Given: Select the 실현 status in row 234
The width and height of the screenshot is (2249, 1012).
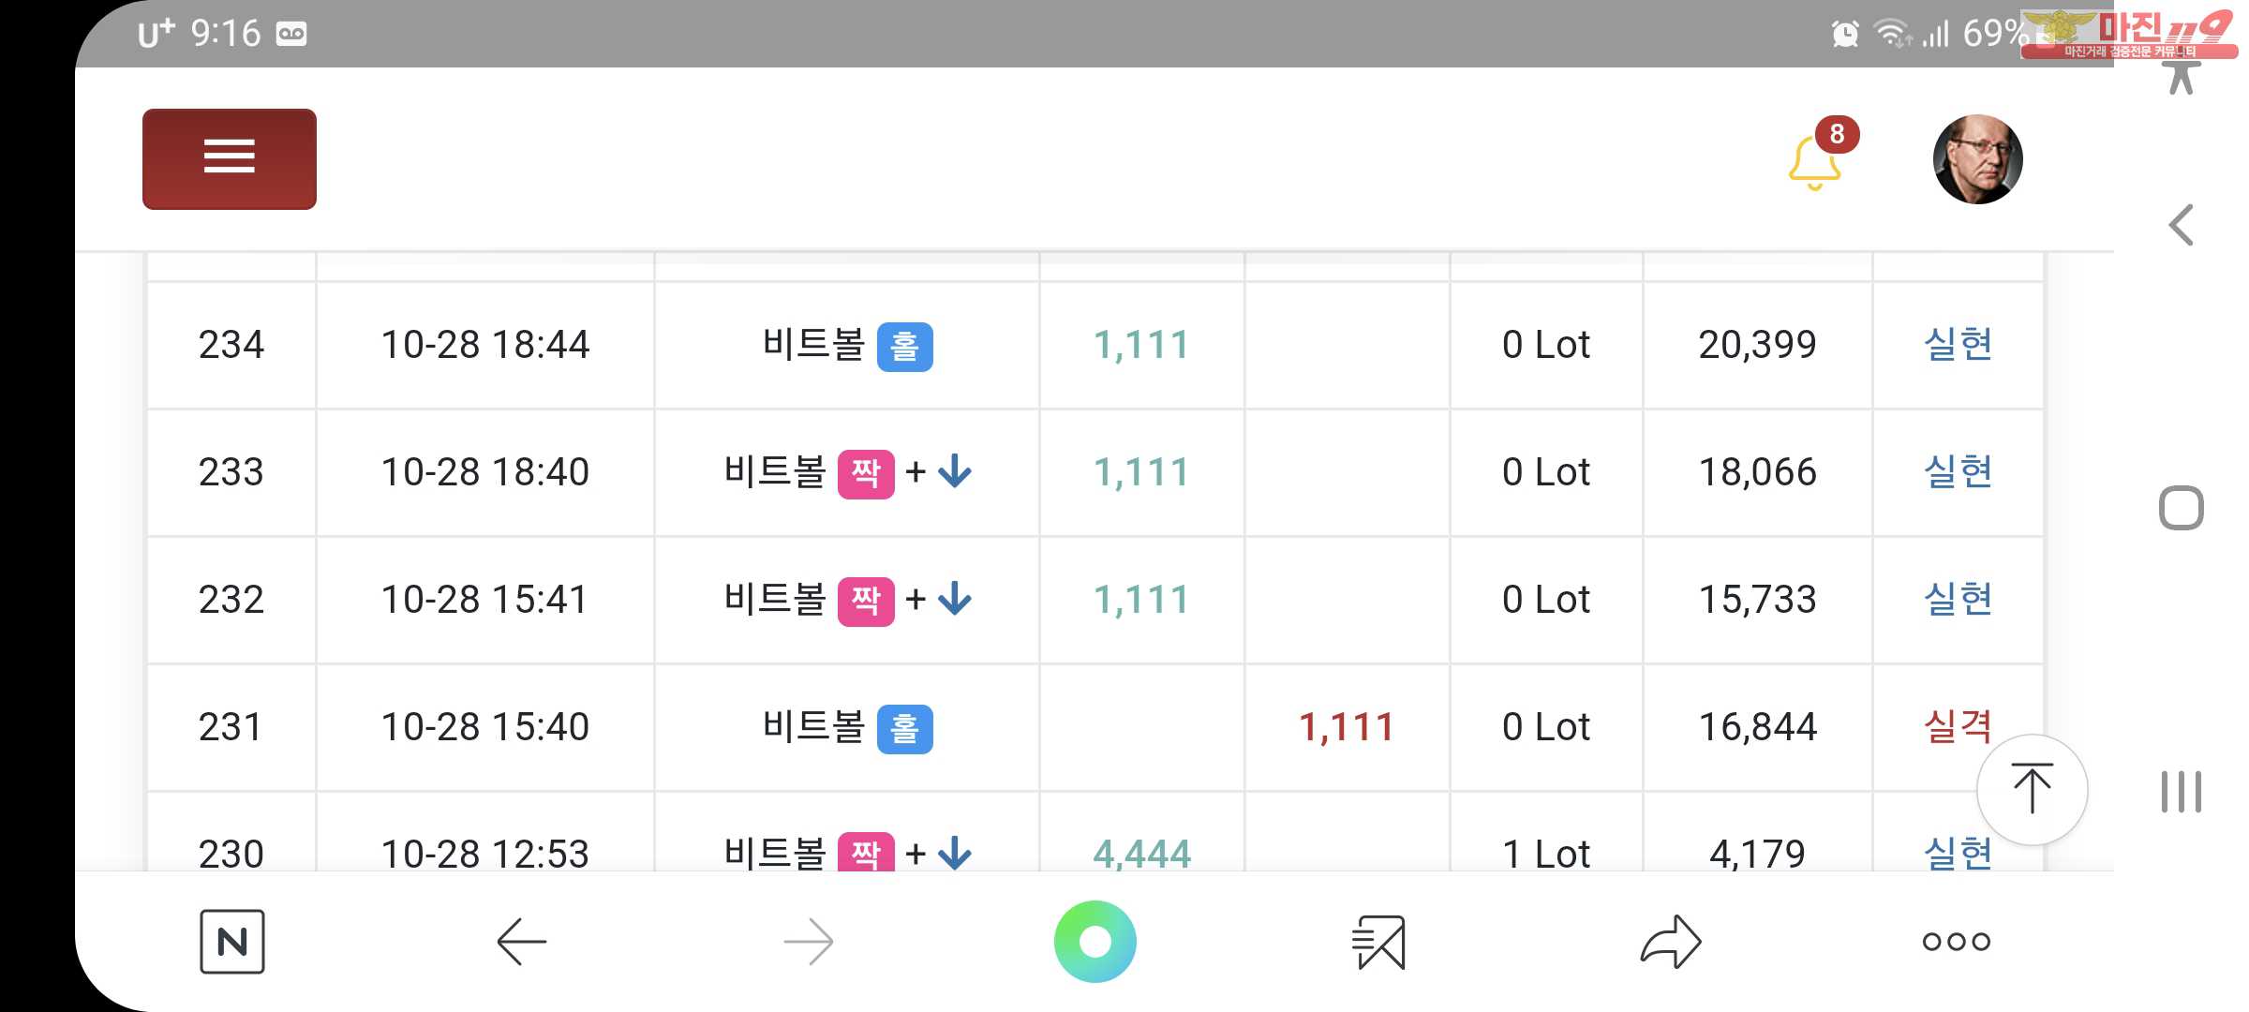Looking at the screenshot, I should tap(1958, 344).
